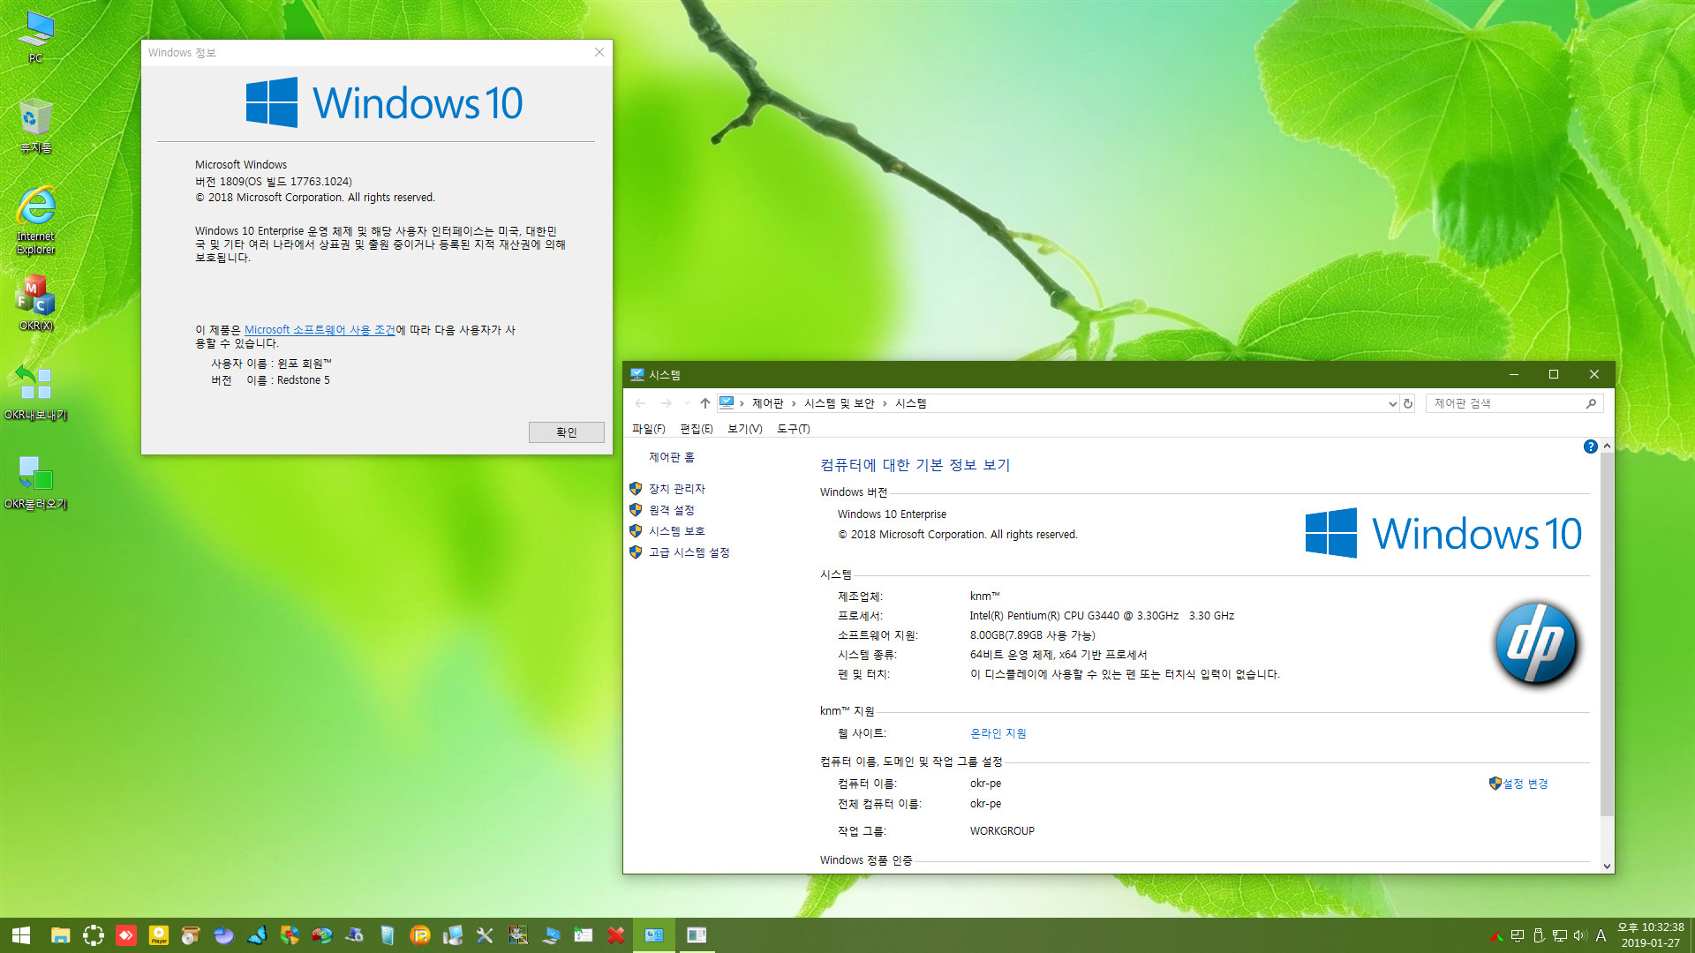Open the Windows Start menu
This screenshot has height=953, width=1695.
tap(21, 935)
